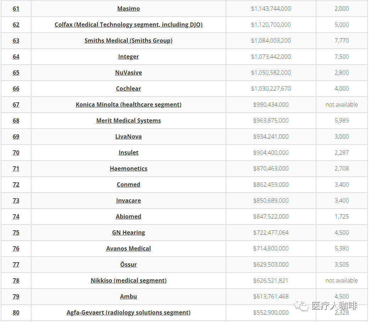This screenshot has height=322, width=369.
Task: Click the Colfax Medical Technology segment link
Action: (128, 25)
